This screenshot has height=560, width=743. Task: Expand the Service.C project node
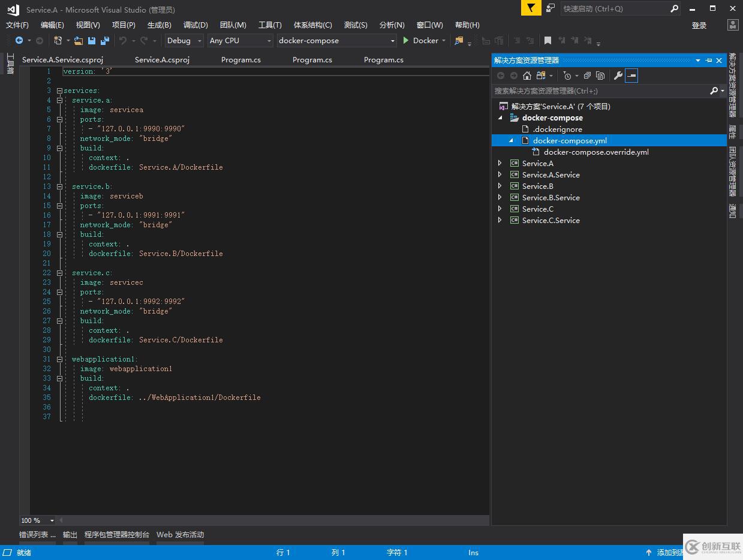tap(500, 209)
